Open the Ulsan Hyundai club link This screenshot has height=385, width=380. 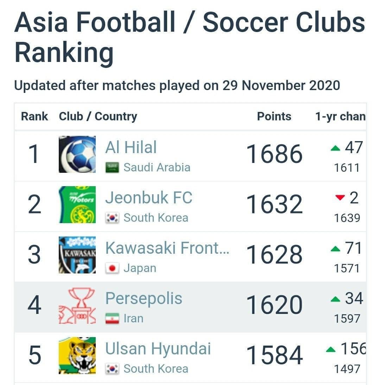[158, 349]
